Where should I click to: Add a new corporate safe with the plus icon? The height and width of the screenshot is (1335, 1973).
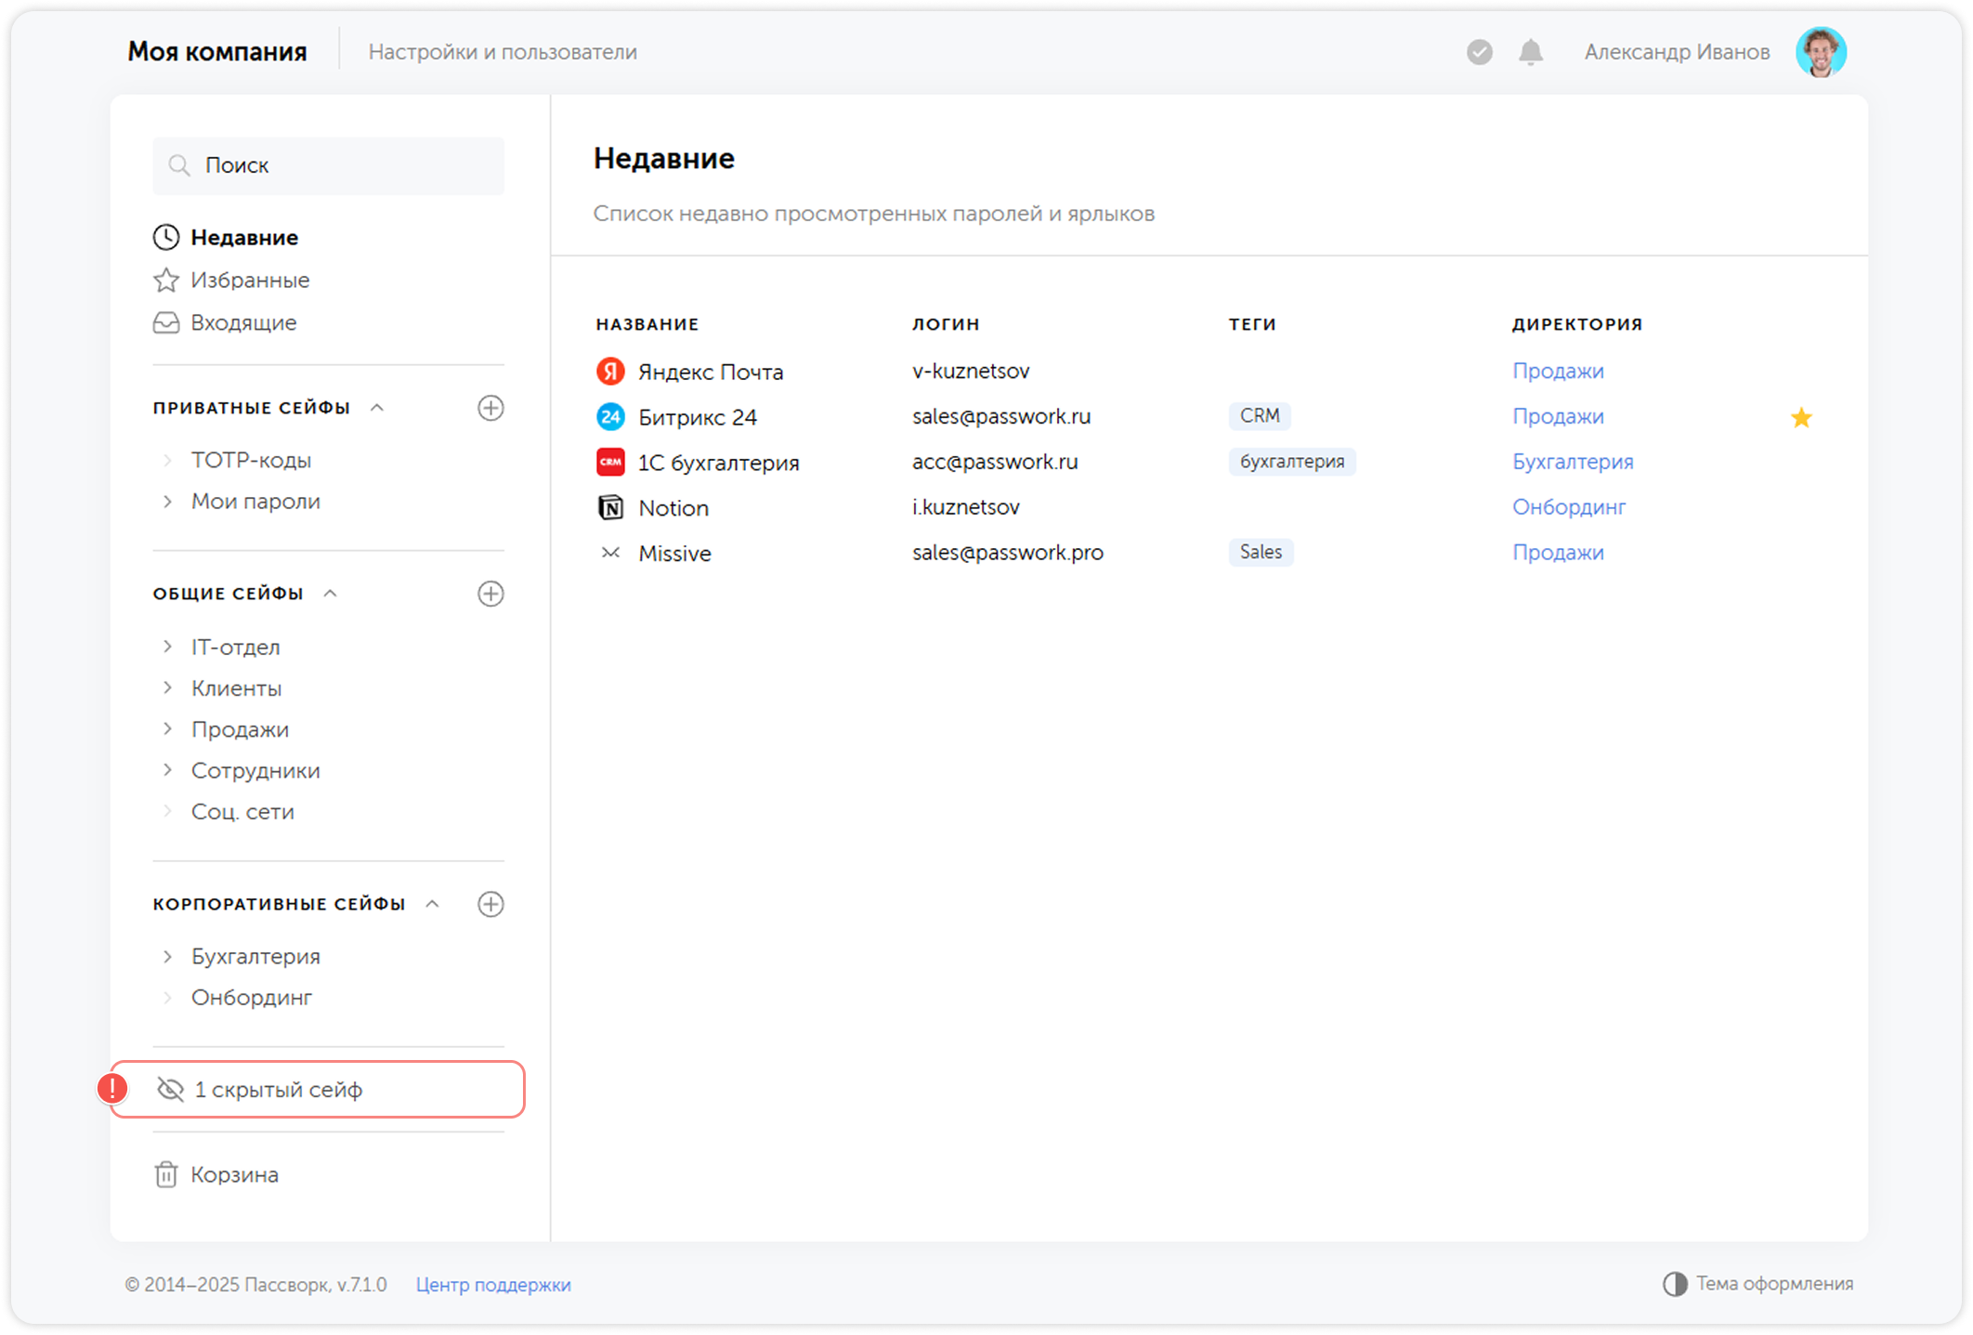pos(490,904)
